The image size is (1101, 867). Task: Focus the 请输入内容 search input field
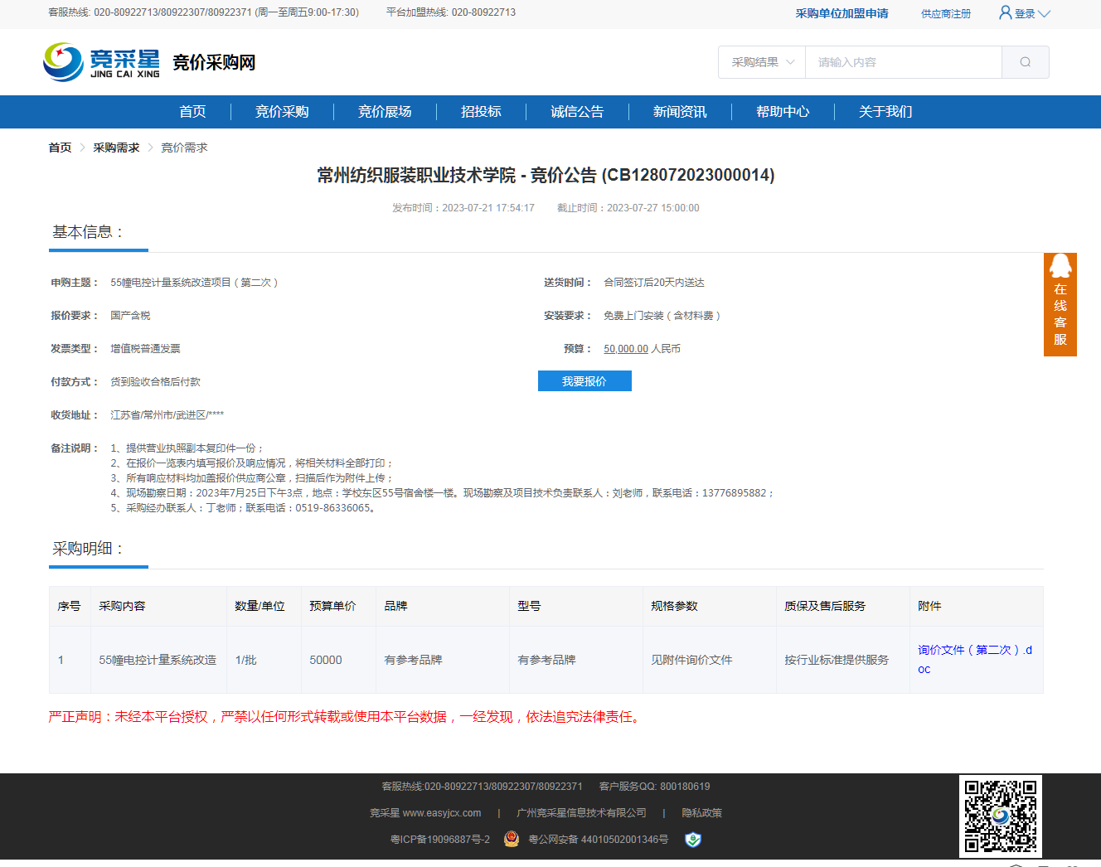pyautogui.click(x=903, y=62)
